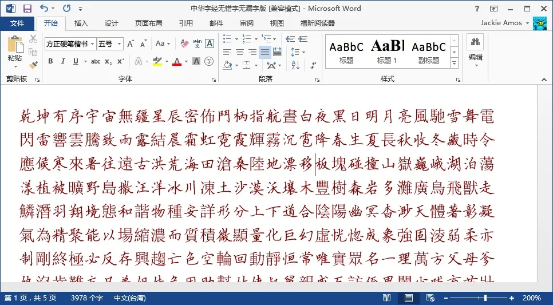
Task: Click the Format Painter brush icon
Action: 33,65
